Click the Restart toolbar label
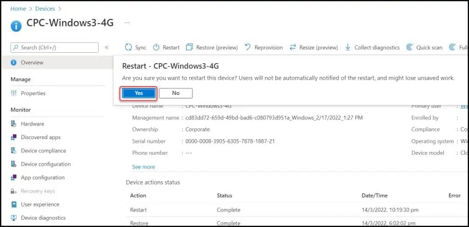This screenshot has width=469, height=227. [171, 48]
